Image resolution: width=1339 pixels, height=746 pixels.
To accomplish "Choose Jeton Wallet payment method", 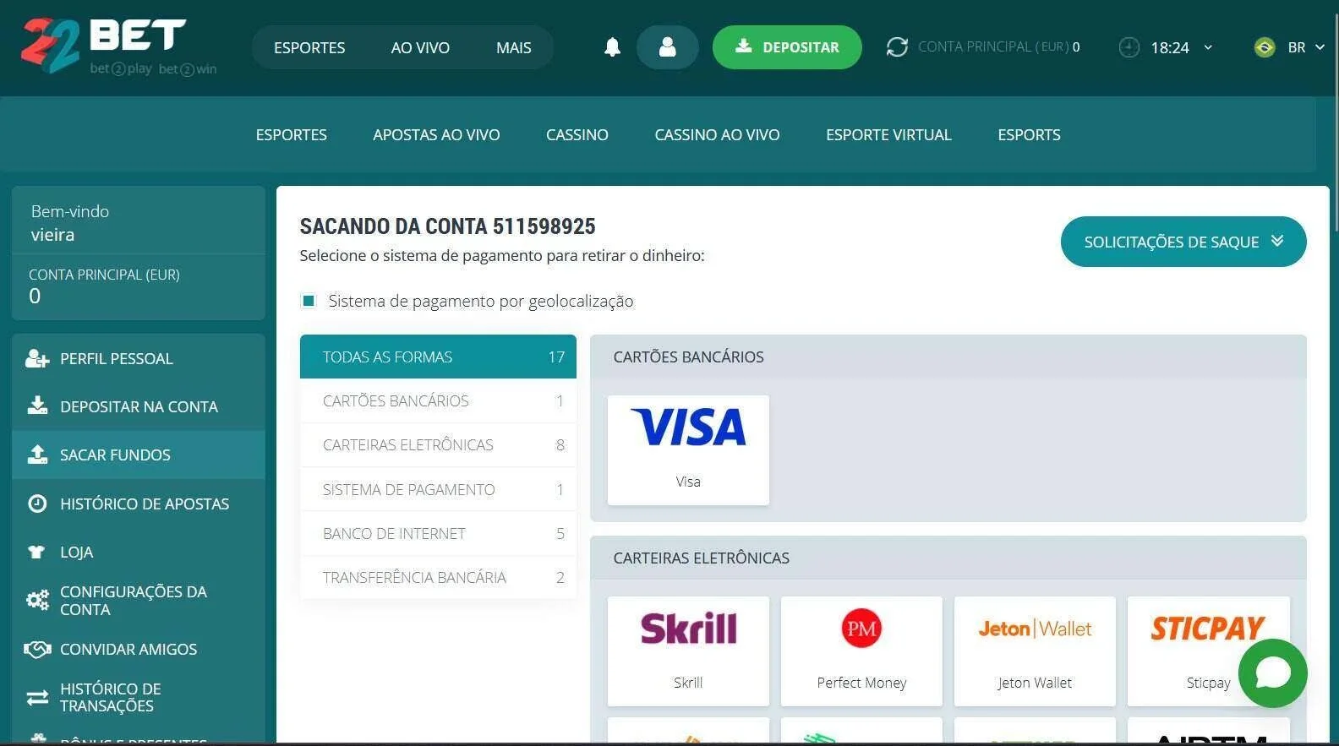I will pyautogui.click(x=1035, y=651).
